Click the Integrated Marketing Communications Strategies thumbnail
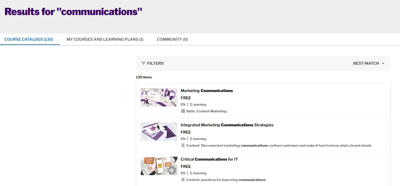The image size is (400, 186). 159,132
